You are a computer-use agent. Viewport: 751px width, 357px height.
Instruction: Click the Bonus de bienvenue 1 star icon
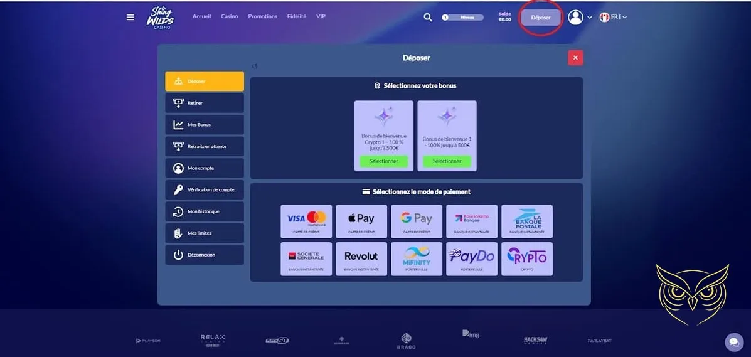(x=447, y=115)
